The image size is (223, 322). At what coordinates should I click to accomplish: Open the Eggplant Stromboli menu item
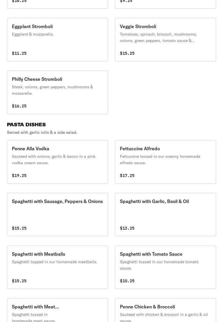point(57,40)
